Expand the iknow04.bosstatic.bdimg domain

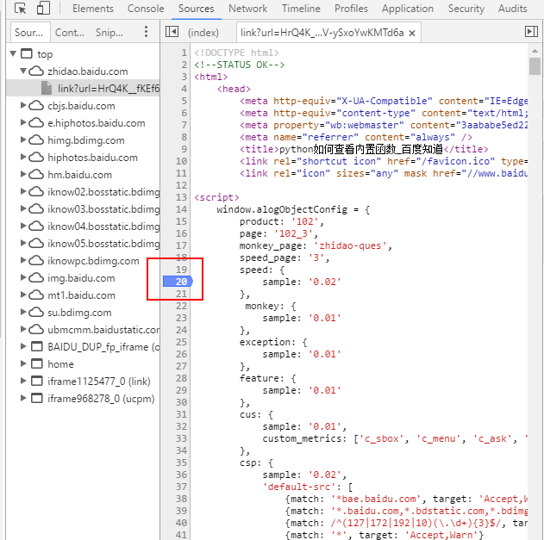point(23,226)
